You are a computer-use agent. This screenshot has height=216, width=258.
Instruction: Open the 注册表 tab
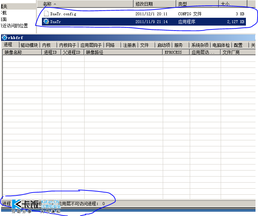pyautogui.click(x=129, y=45)
